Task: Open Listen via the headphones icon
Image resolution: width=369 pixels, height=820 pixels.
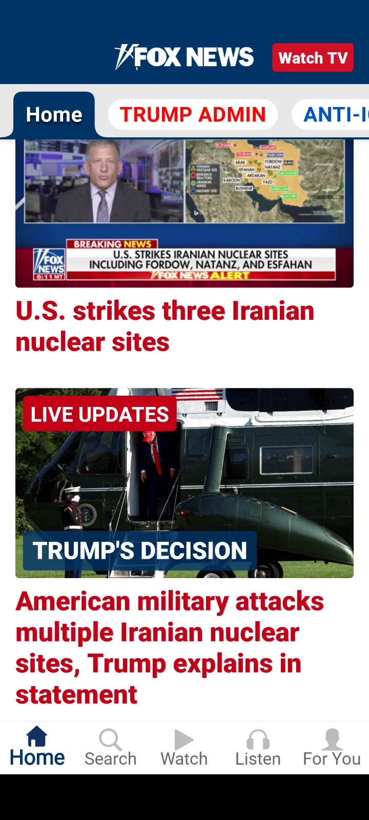Action: coord(258,740)
